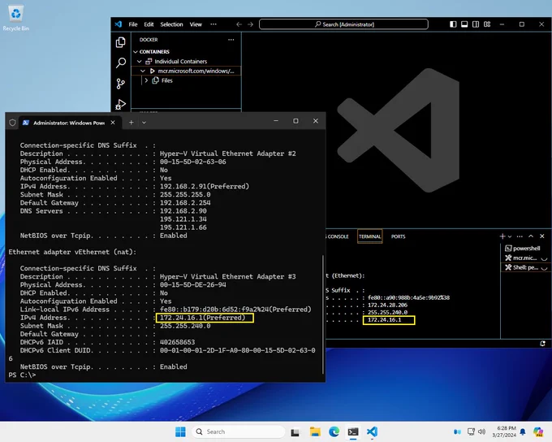Click the Search [Administrator] command box
552x442 pixels.
pyautogui.click(x=343, y=24)
